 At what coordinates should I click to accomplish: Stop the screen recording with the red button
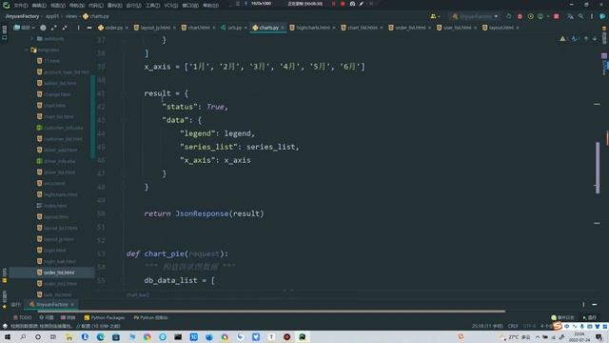pos(343,4)
